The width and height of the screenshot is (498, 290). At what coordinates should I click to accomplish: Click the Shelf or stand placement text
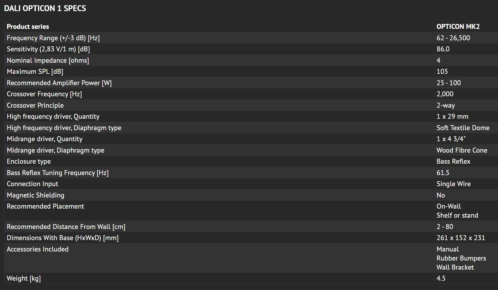point(457,215)
